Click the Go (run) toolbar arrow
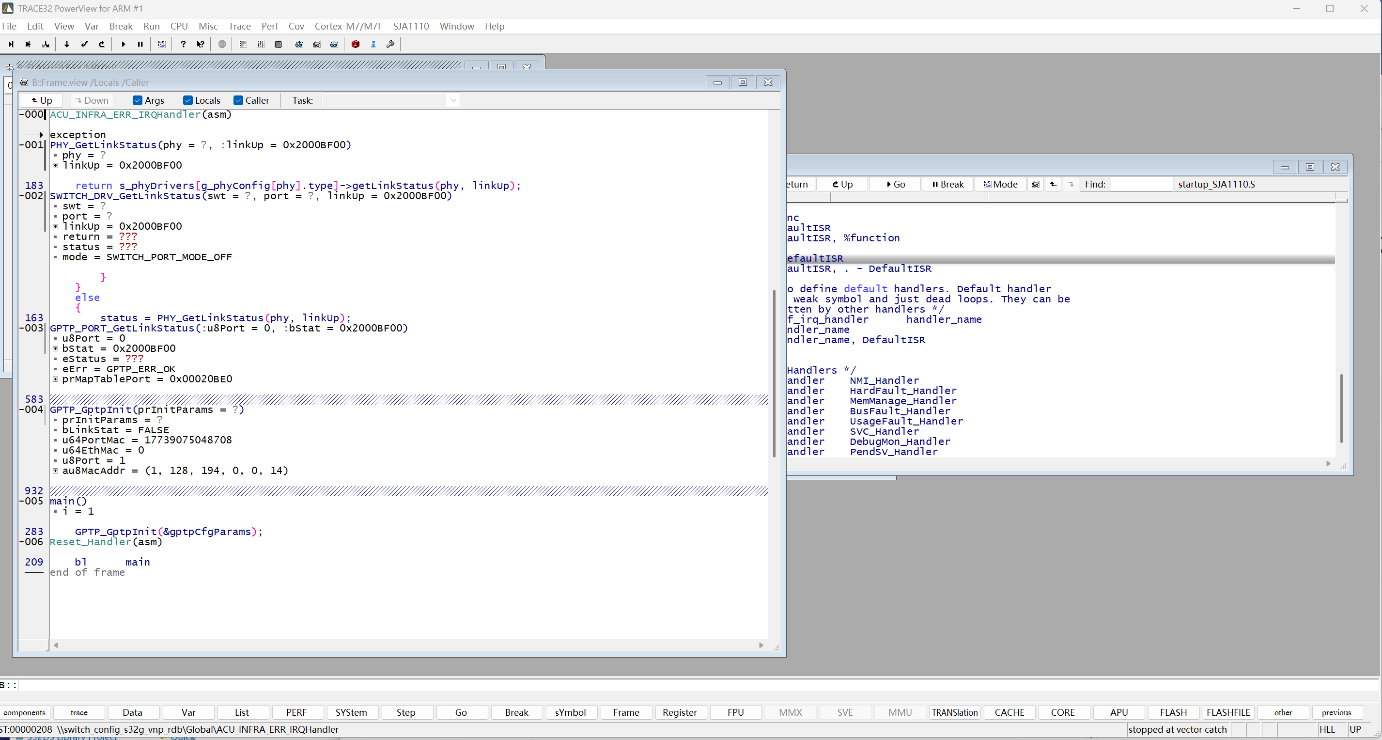1382x740 pixels. pos(124,45)
